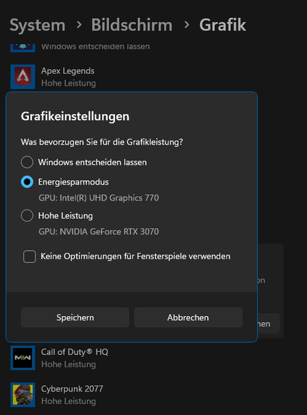
Task: Expand the Apex Legends name entry
Action: (x=68, y=71)
